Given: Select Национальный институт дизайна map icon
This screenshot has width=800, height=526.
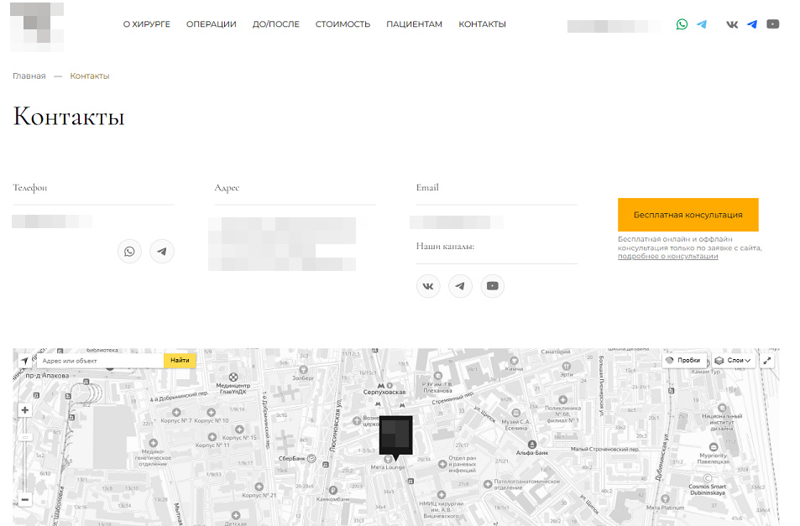Looking at the screenshot, I should pyautogui.click(x=722, y=408).
